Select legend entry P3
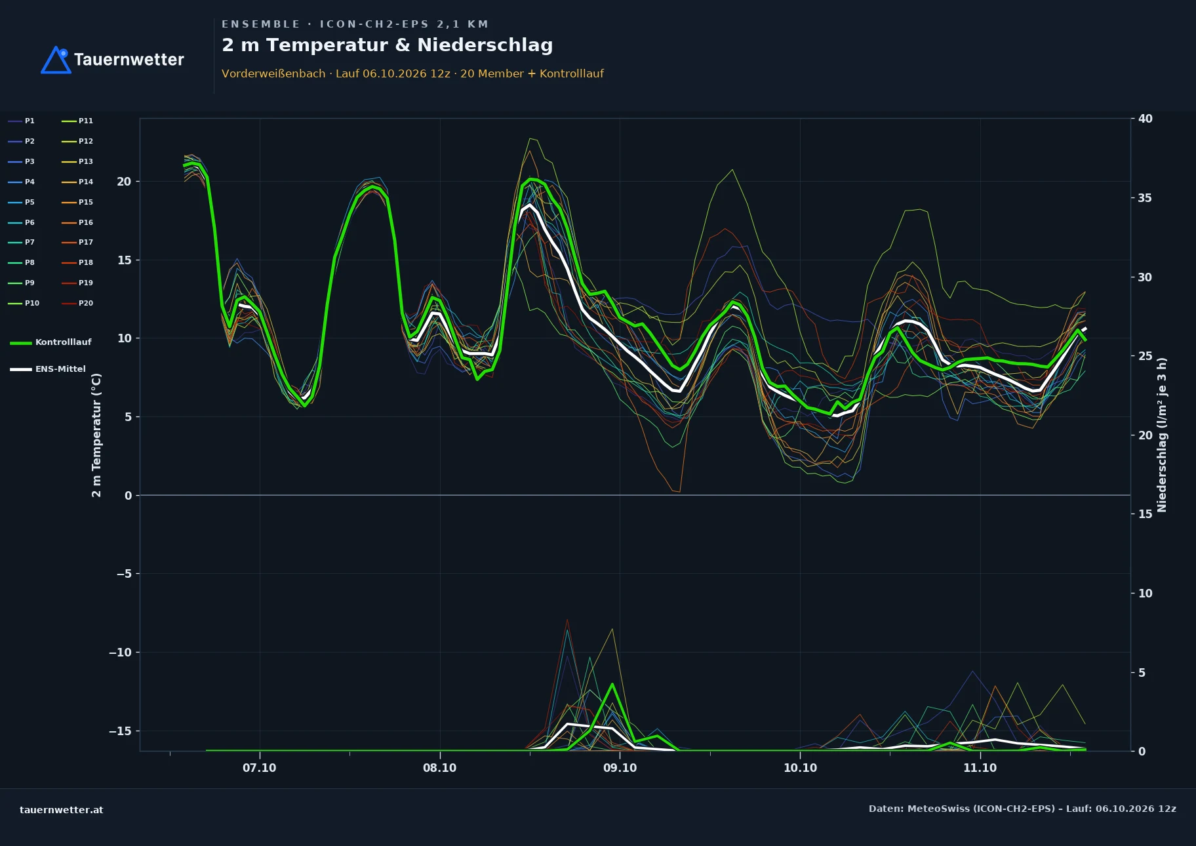This screenshot has width=1196, height=846. (22, 162)
